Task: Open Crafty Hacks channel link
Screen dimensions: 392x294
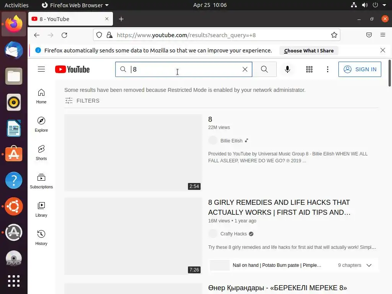Action: click(x=234, y=234)
